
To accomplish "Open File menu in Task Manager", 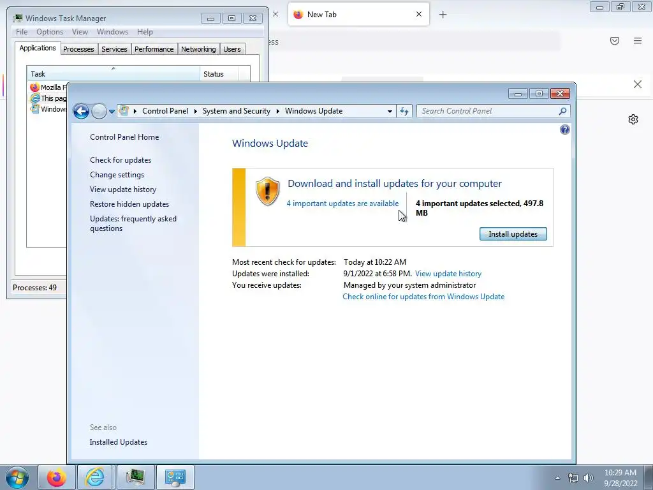I will (22, 32).
